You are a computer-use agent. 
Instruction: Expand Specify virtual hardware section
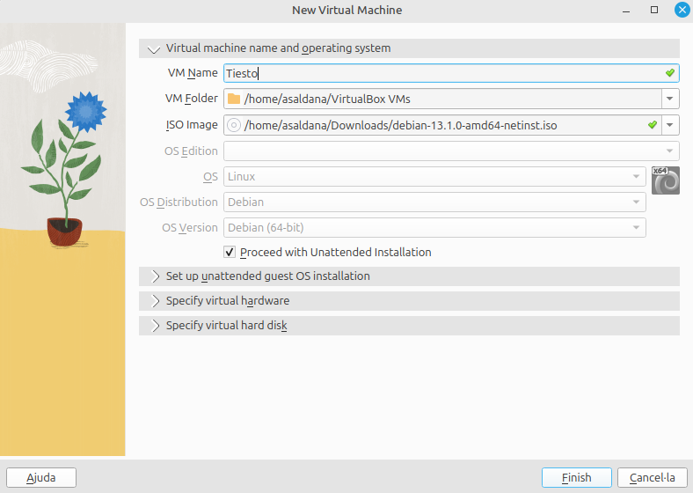click(155, 301)
